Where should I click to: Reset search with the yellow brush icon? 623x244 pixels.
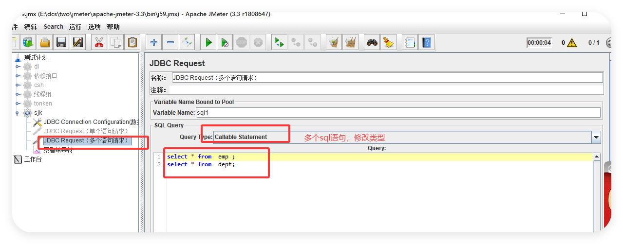388,42
